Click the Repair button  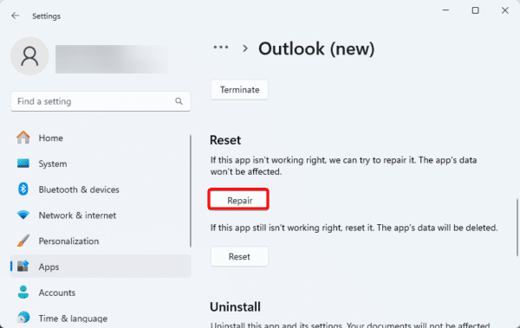coord(239,200)
